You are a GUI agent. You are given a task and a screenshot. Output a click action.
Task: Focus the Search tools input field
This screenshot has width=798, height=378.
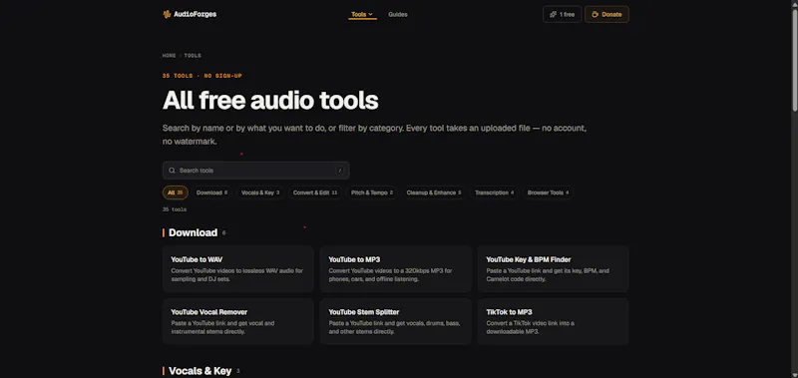[x=256, y=171]
